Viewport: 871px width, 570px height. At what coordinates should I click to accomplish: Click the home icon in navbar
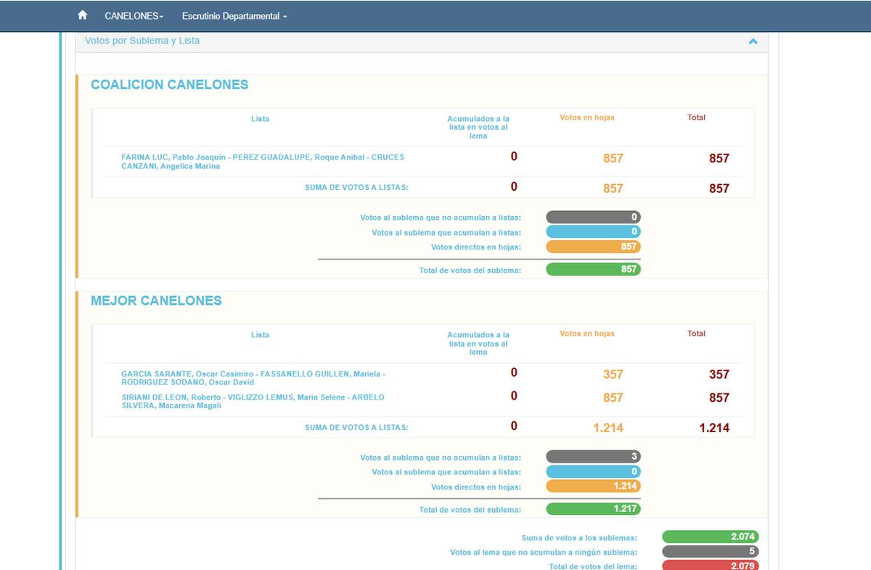point(82,15)
